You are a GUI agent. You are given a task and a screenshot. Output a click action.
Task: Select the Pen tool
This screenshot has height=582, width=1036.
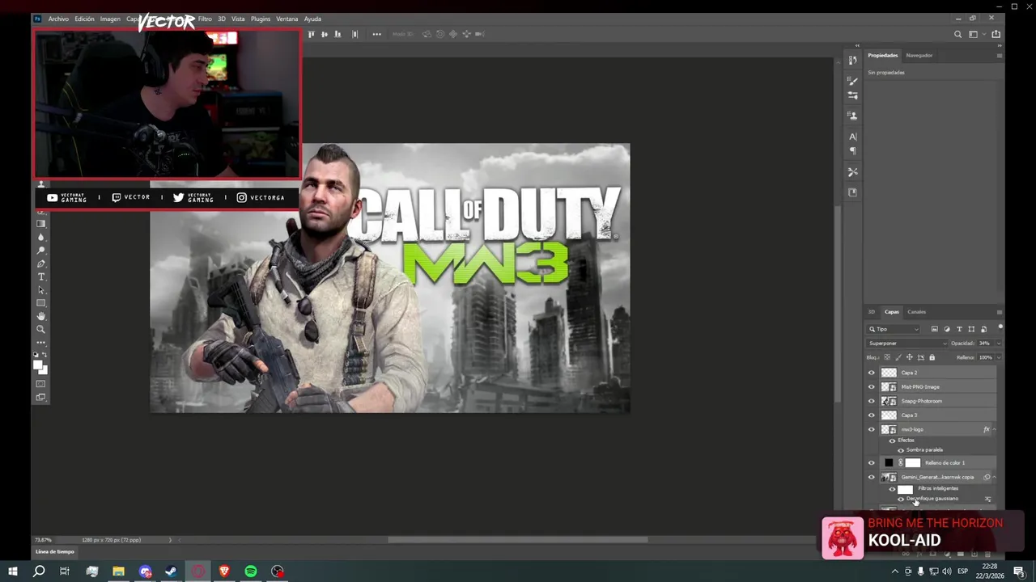point(41,264)
